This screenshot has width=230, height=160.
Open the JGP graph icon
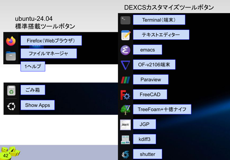click(x=125, y=125)
